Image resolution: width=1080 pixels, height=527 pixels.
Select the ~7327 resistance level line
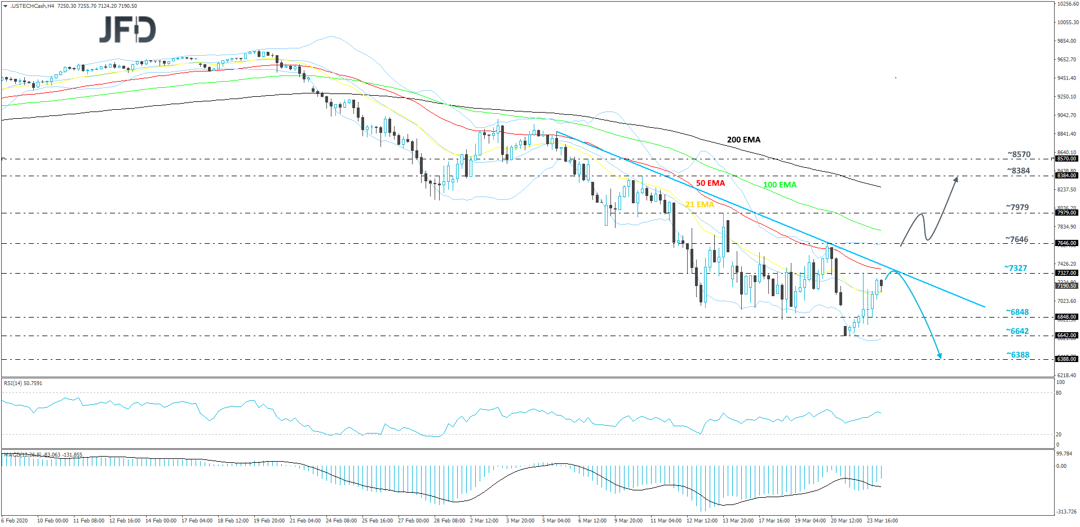(x=564, y=274)
